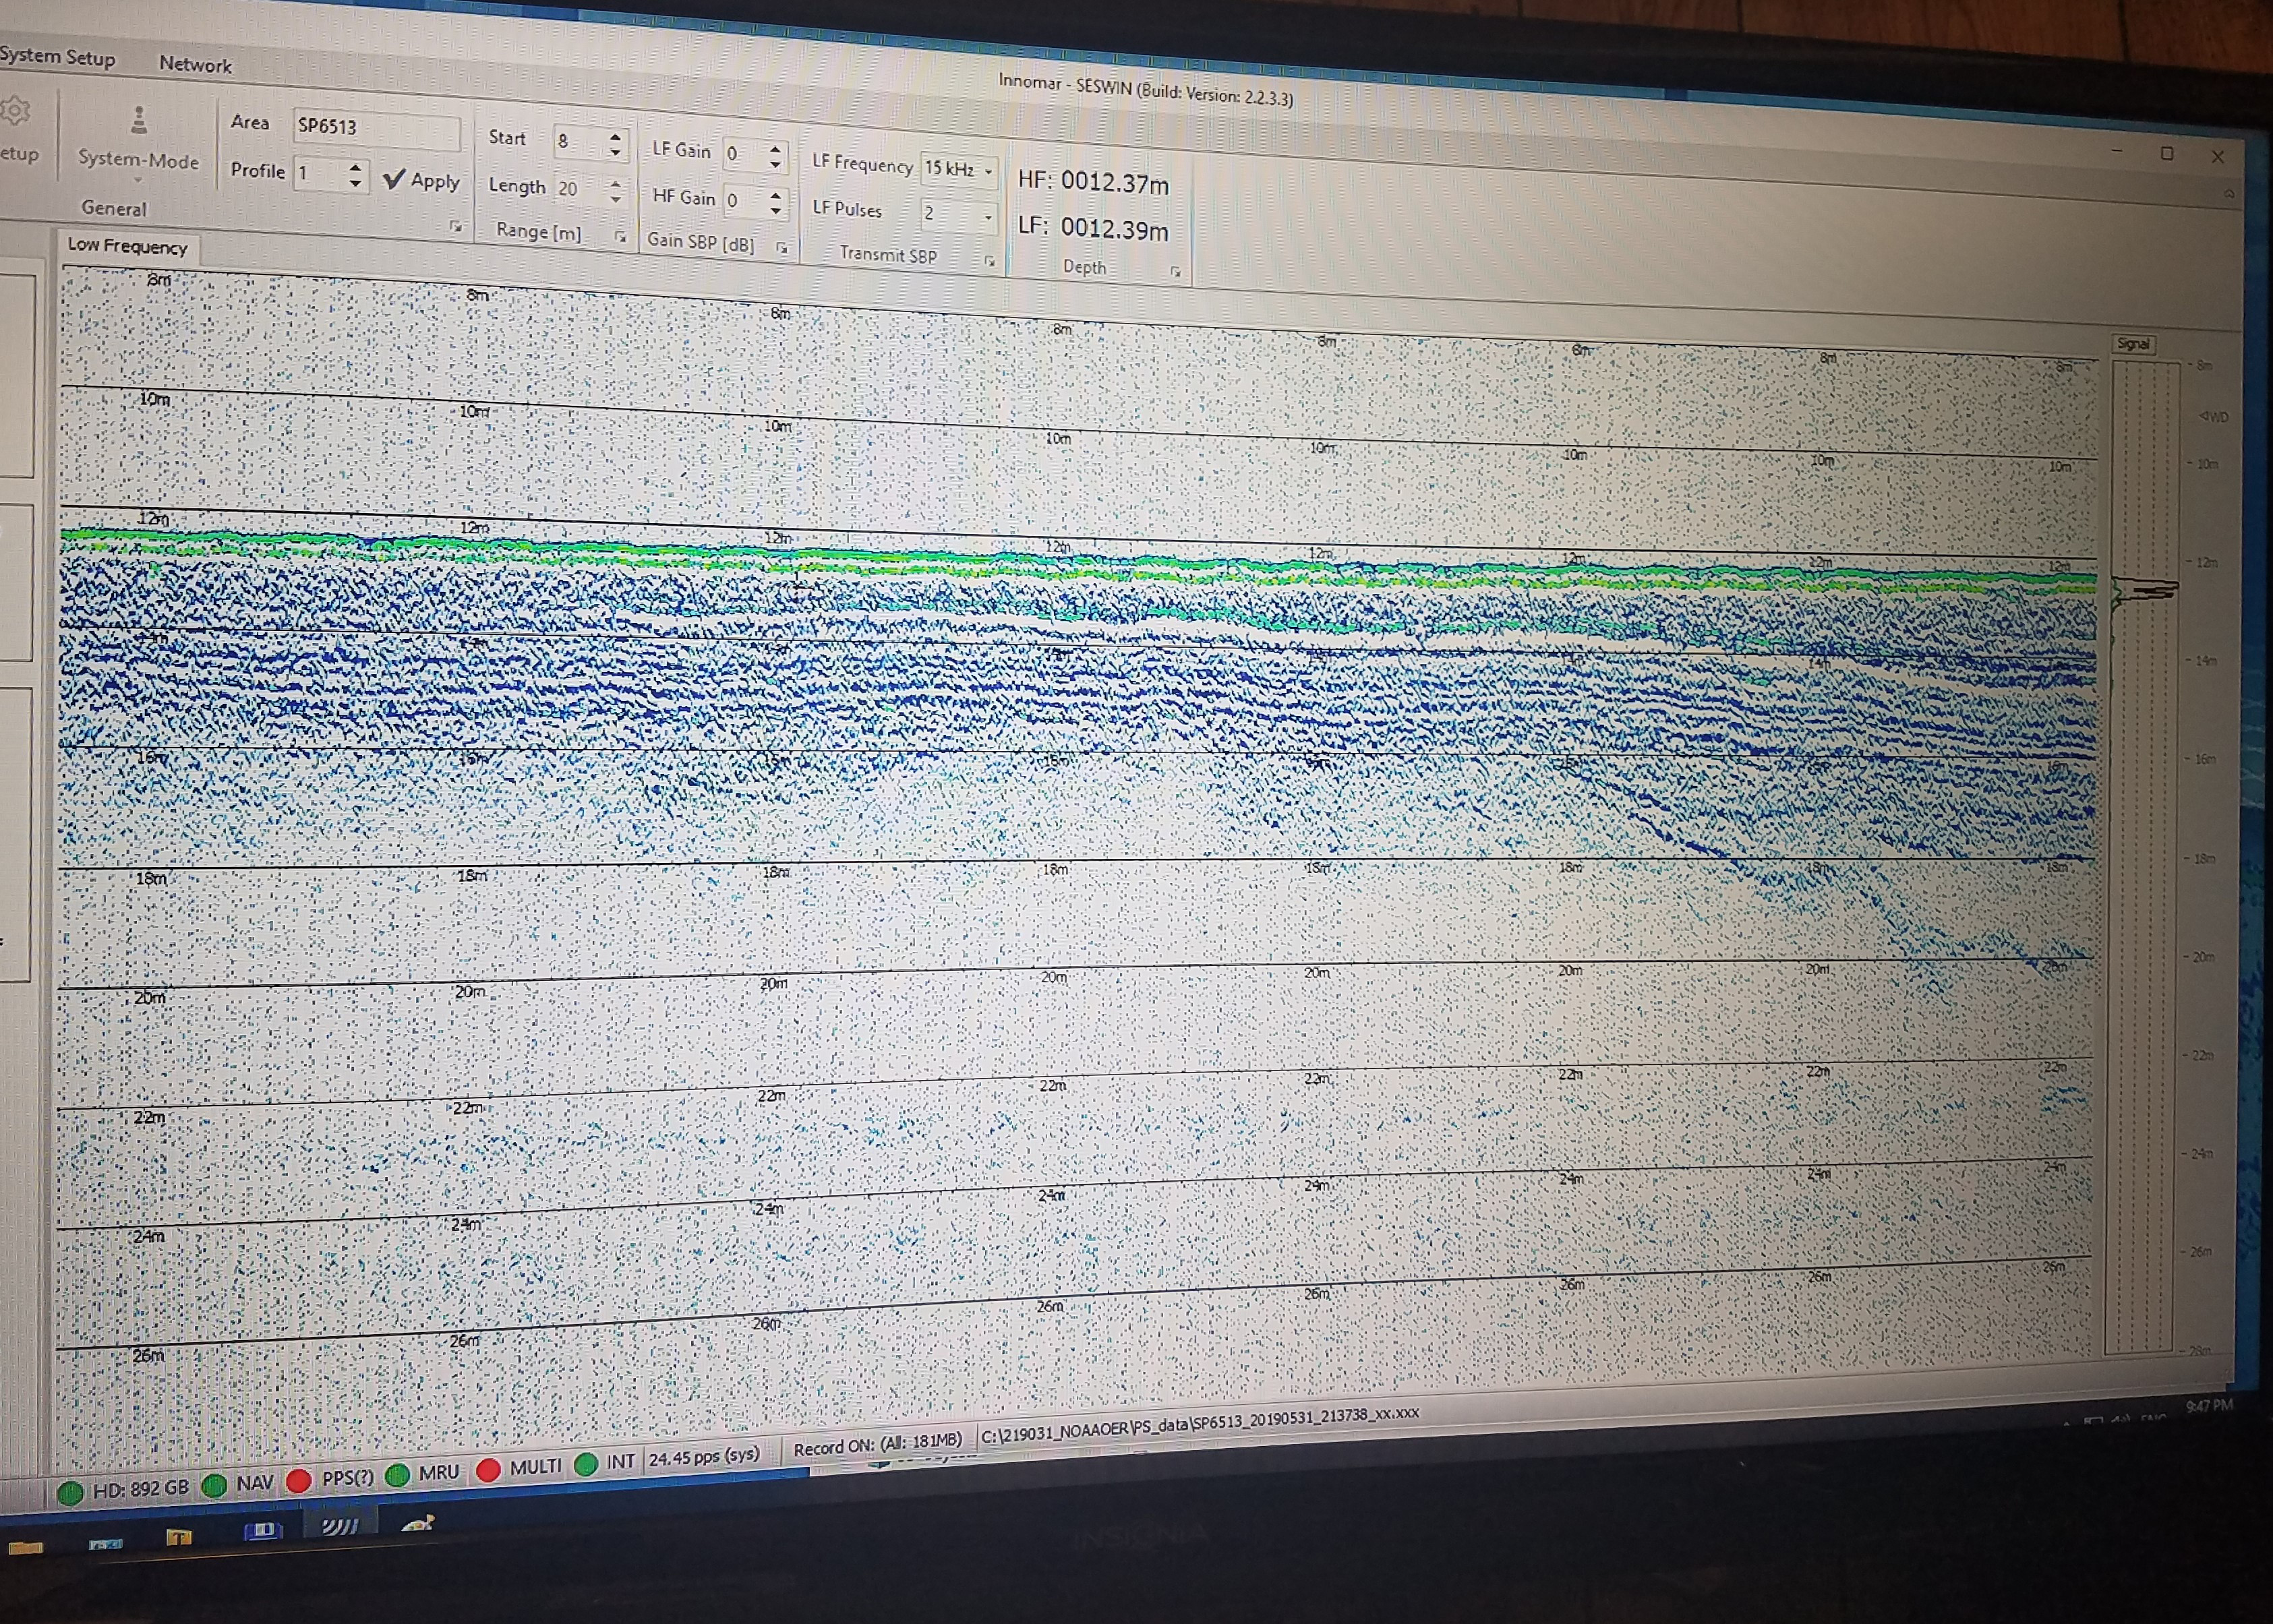Click the MRU green status indicator
Viewport: 2273px width, 1624px height.
click(398, 1475)
